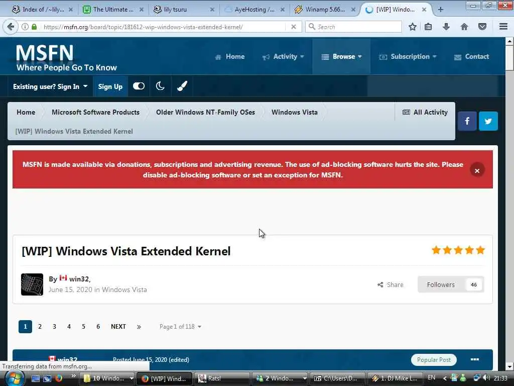Share topic on Facebook

coord(467,121)
